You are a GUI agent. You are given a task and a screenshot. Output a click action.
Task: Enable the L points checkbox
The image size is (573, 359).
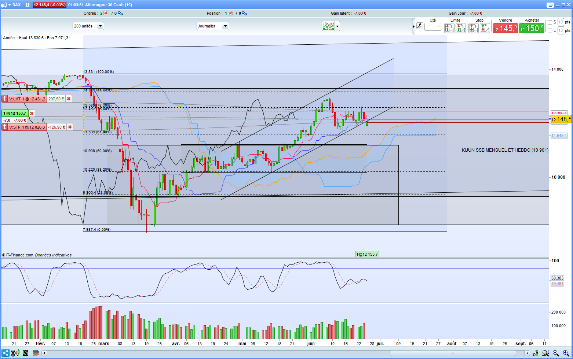pos(550,31)
